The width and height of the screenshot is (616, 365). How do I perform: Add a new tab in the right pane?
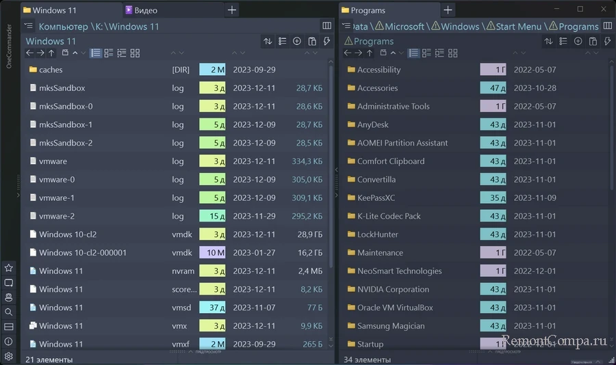click(x=448, y=10)
